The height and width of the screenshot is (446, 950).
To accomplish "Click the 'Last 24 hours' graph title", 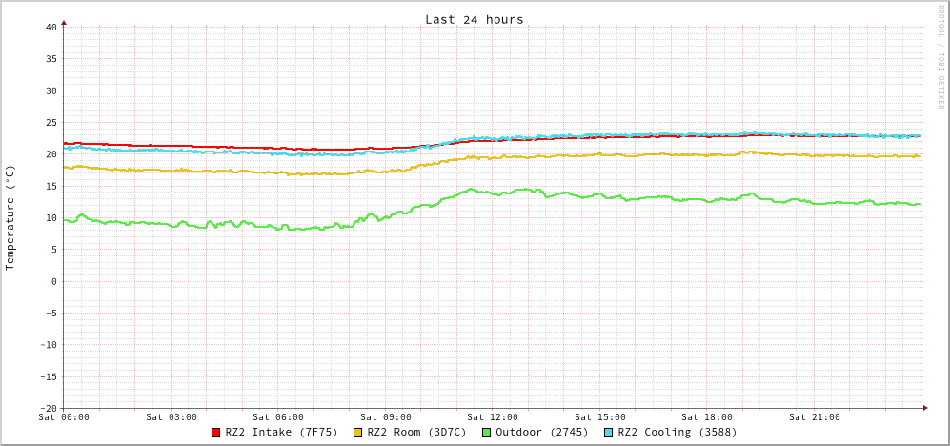I will click(474, 19).
